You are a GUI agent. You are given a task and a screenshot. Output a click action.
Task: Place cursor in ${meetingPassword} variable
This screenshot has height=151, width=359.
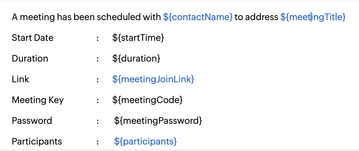click(x=158, y=121)
